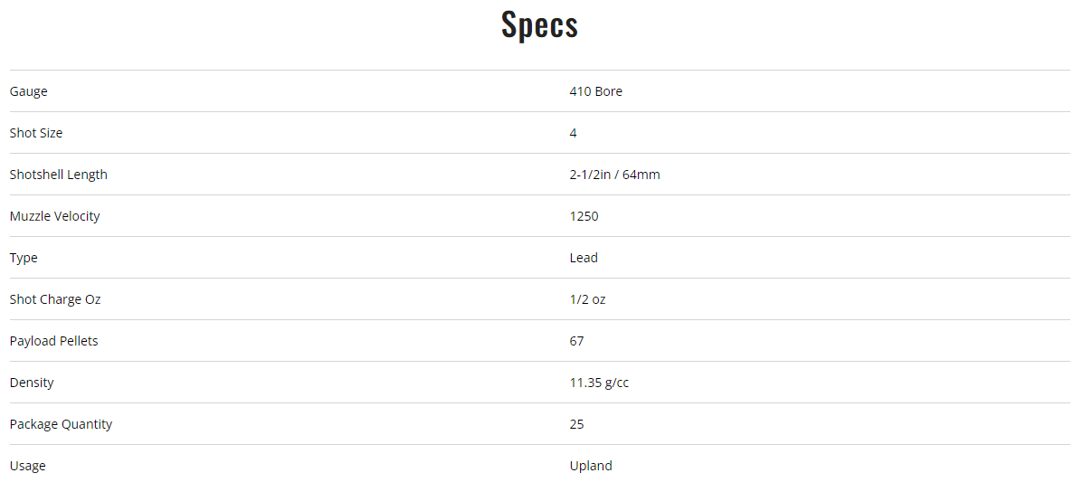
Task: Select the Lead type value
Action: [584, 258]
